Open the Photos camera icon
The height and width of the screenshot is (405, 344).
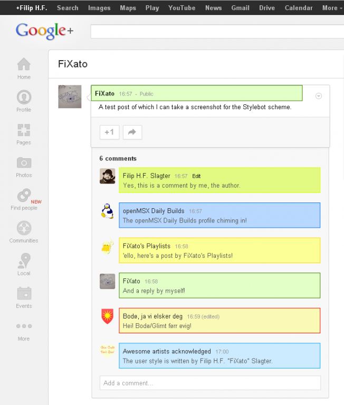[x=24, y=163]
